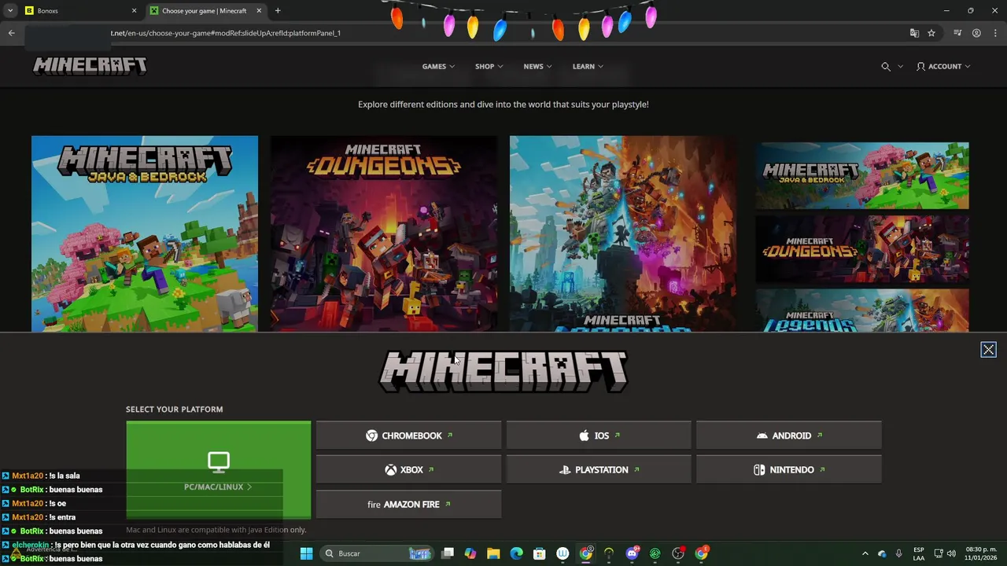Viewport: 1007px width, 566px height.
Task: Select the IOS platform button
Action: coord(599,436)
